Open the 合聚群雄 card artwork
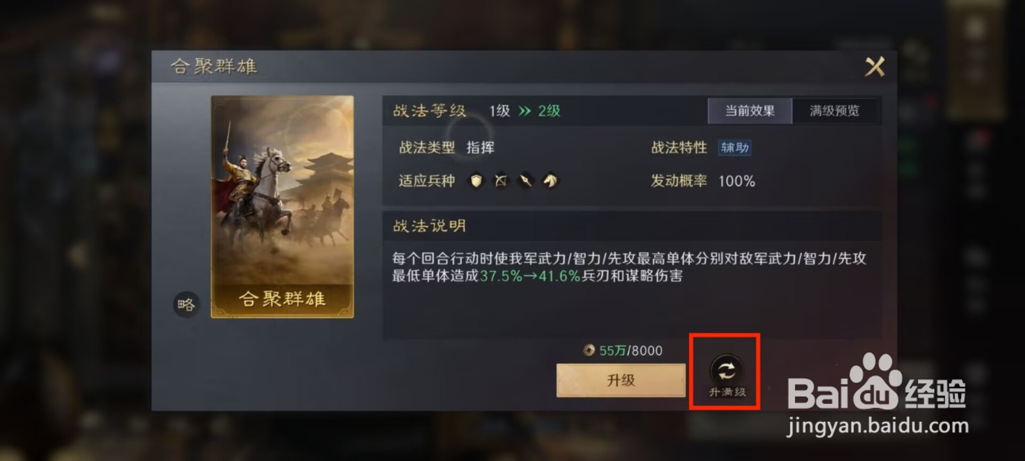Viewport: 1025px width, 461px height. [x=283, y=206]
